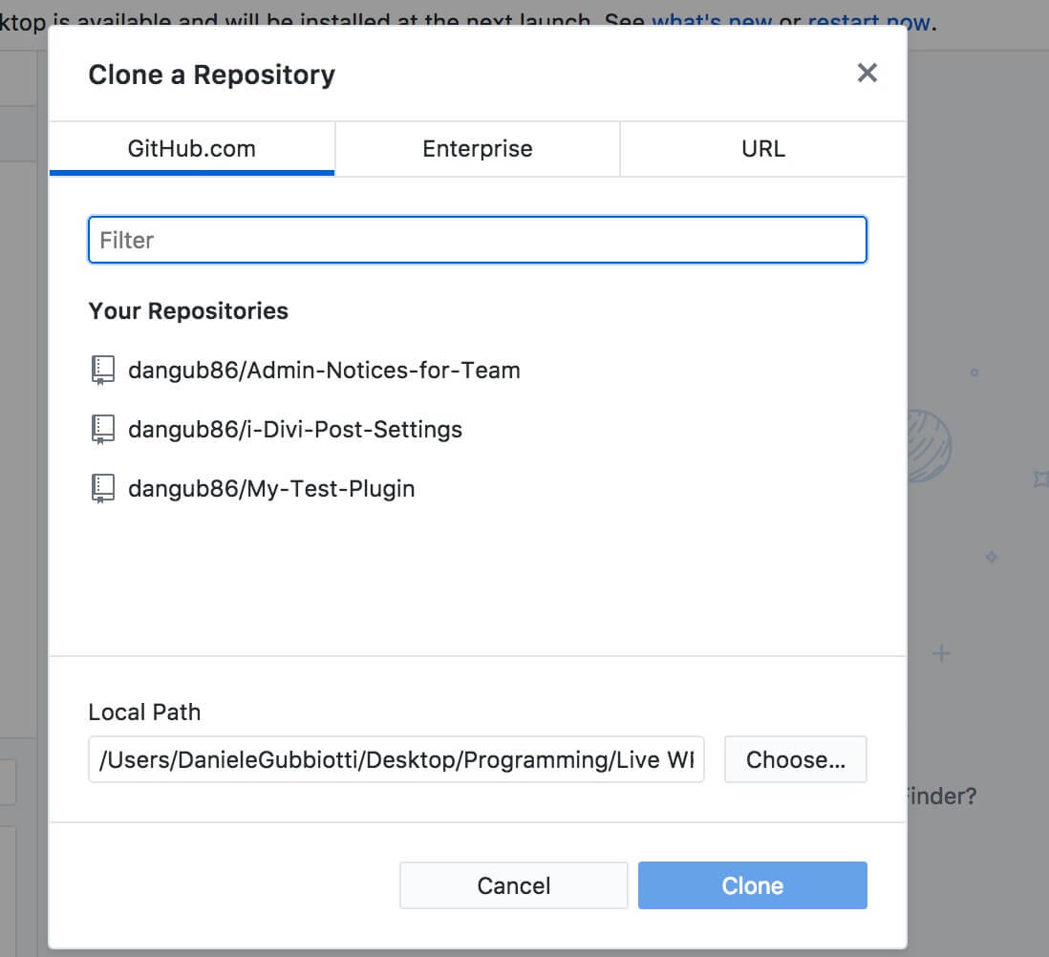This screenshot has height=957, width=1049.
Task: Click the Clone a Repository title
Action: 211,74
